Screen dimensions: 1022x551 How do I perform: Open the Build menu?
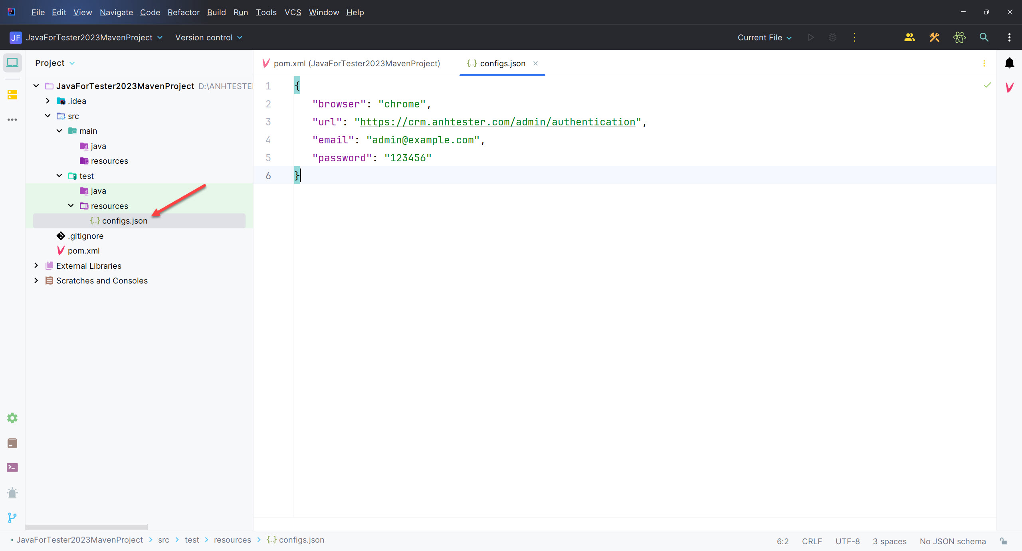tap(216, 12)
